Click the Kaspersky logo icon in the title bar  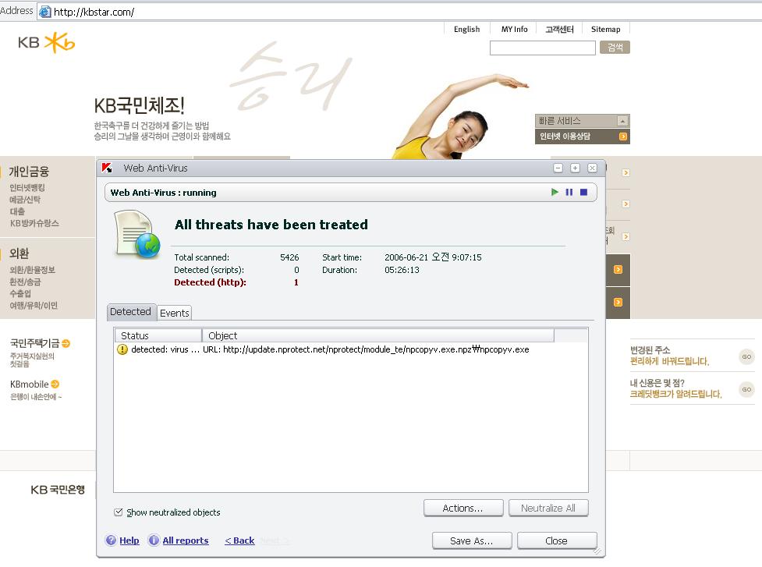(x=108, y=168)
